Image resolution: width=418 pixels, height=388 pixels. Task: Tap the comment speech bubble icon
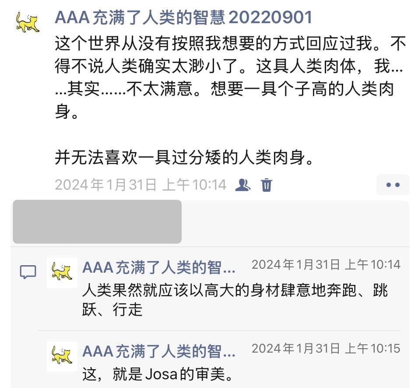tap(28, 272)
